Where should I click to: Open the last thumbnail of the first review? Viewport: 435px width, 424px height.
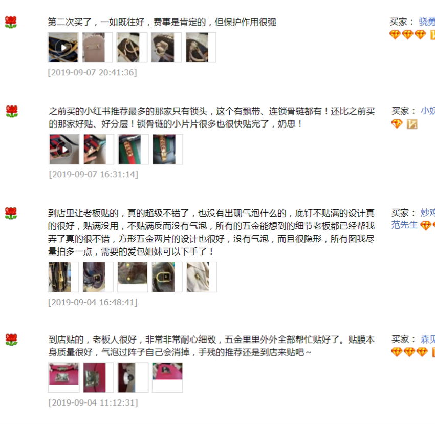coord(201,47)
